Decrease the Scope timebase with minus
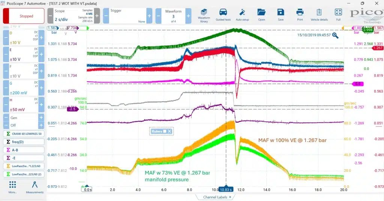The width and height of the screenshot is (384, 201). tap(50, 16)
